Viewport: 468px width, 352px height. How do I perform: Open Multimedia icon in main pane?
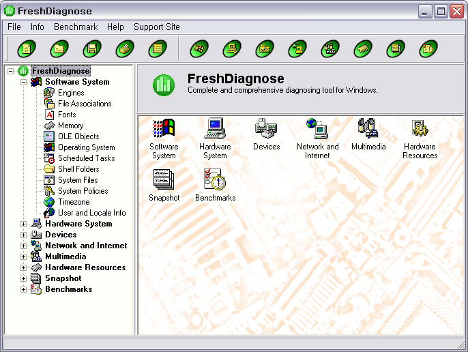pos(368,128)
